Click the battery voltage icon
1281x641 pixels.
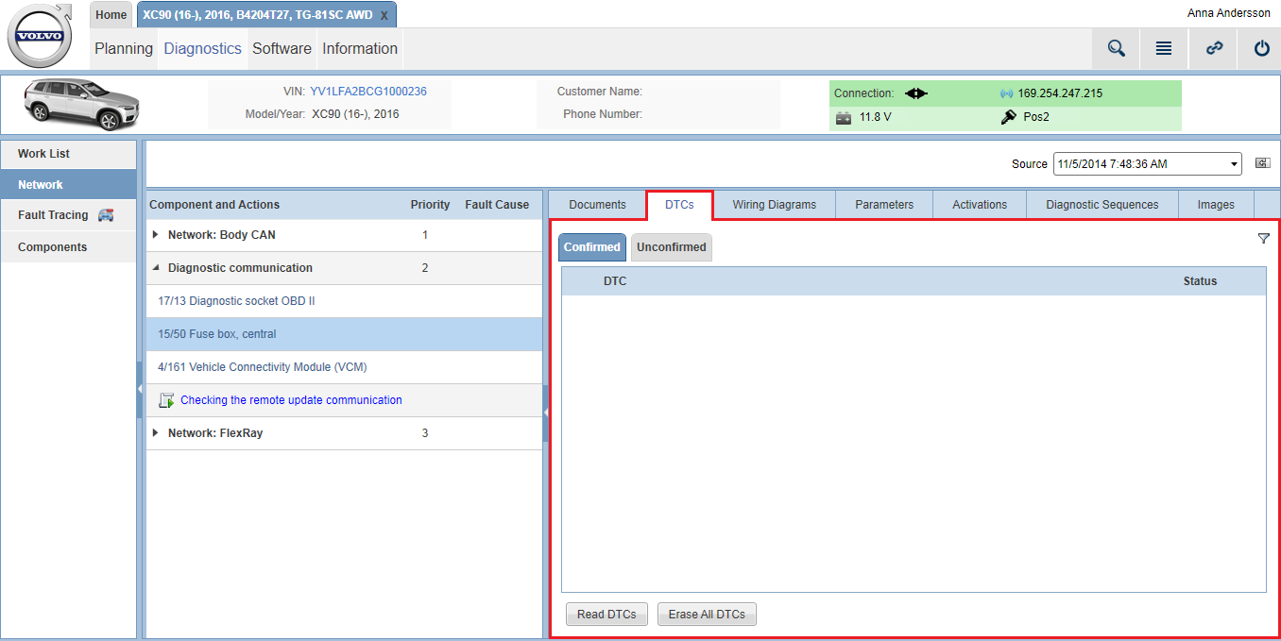pyautogui.click(x=844, y=118)
